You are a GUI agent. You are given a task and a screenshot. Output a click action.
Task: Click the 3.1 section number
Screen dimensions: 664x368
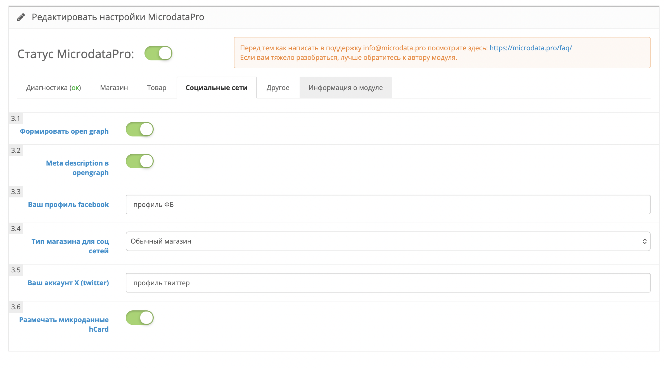pyautogui.click(x=16, y=118)
